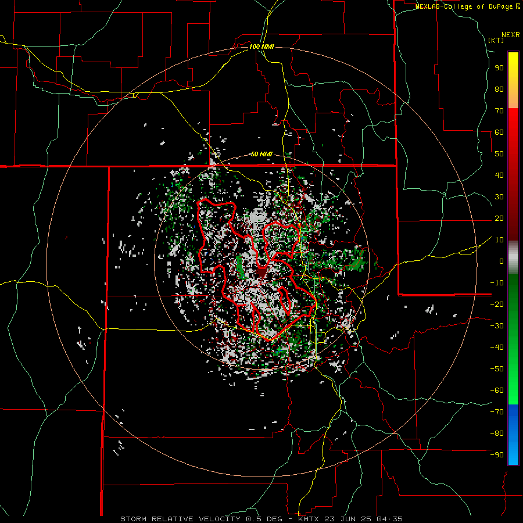The image size is (523, 523).
Task: Click the -10 value on velocity scale
Action: [497, 283]
